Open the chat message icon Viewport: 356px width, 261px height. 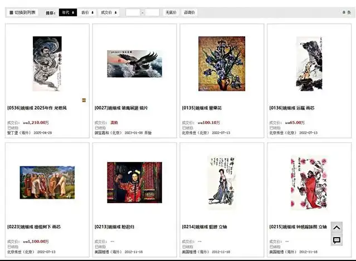(x=337, y=240)
